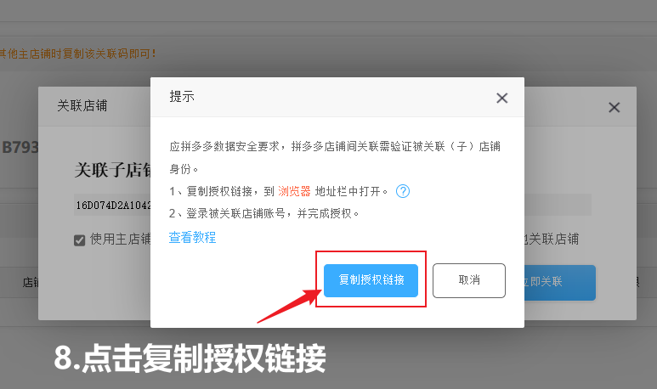
Task: Click the blue question mark help icon
Action: click(x=403, y=191)
